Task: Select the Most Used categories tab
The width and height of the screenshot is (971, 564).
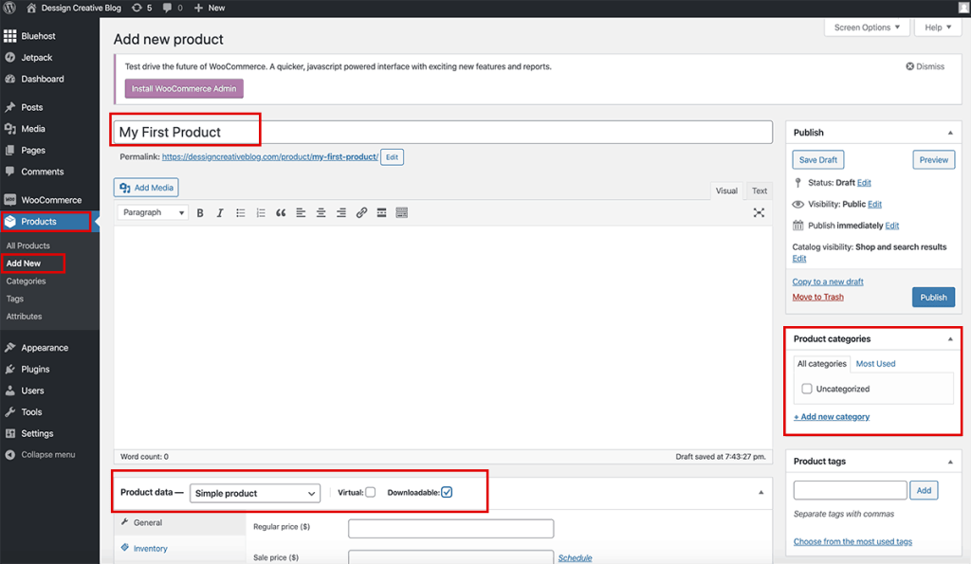Action: tap(875, 364)
